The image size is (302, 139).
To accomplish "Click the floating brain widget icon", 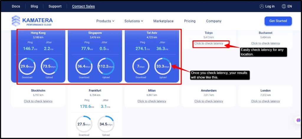I will pos(298,120).
